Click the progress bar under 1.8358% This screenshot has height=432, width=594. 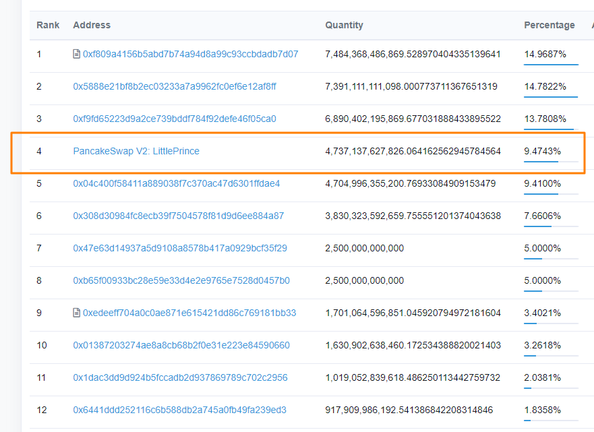552,421
